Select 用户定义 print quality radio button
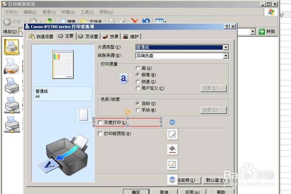 (137, 88)
